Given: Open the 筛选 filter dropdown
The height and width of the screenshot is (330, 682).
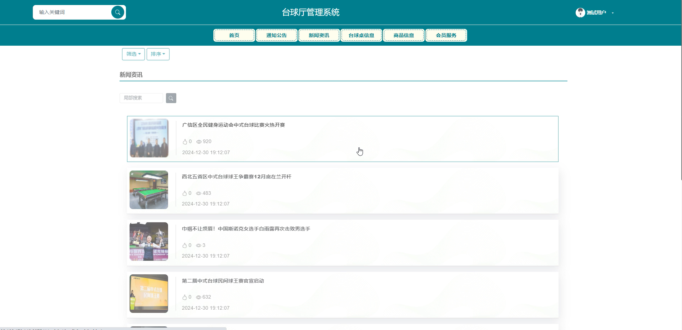Looking at the screenshot, I should (133, 54).
